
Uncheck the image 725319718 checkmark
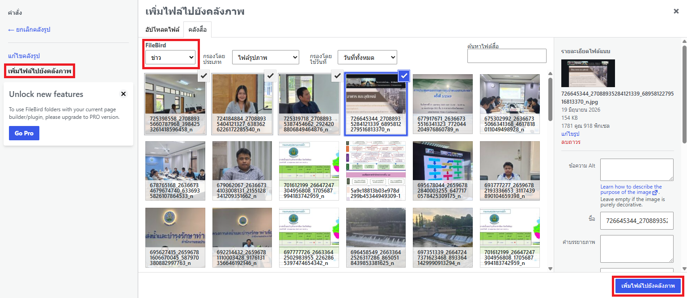click(337, 76)
